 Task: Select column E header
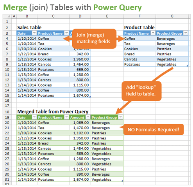click(x=107, y=16)
